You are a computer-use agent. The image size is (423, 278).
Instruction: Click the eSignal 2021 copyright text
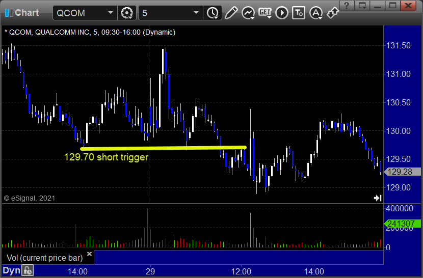coord(30,199)
